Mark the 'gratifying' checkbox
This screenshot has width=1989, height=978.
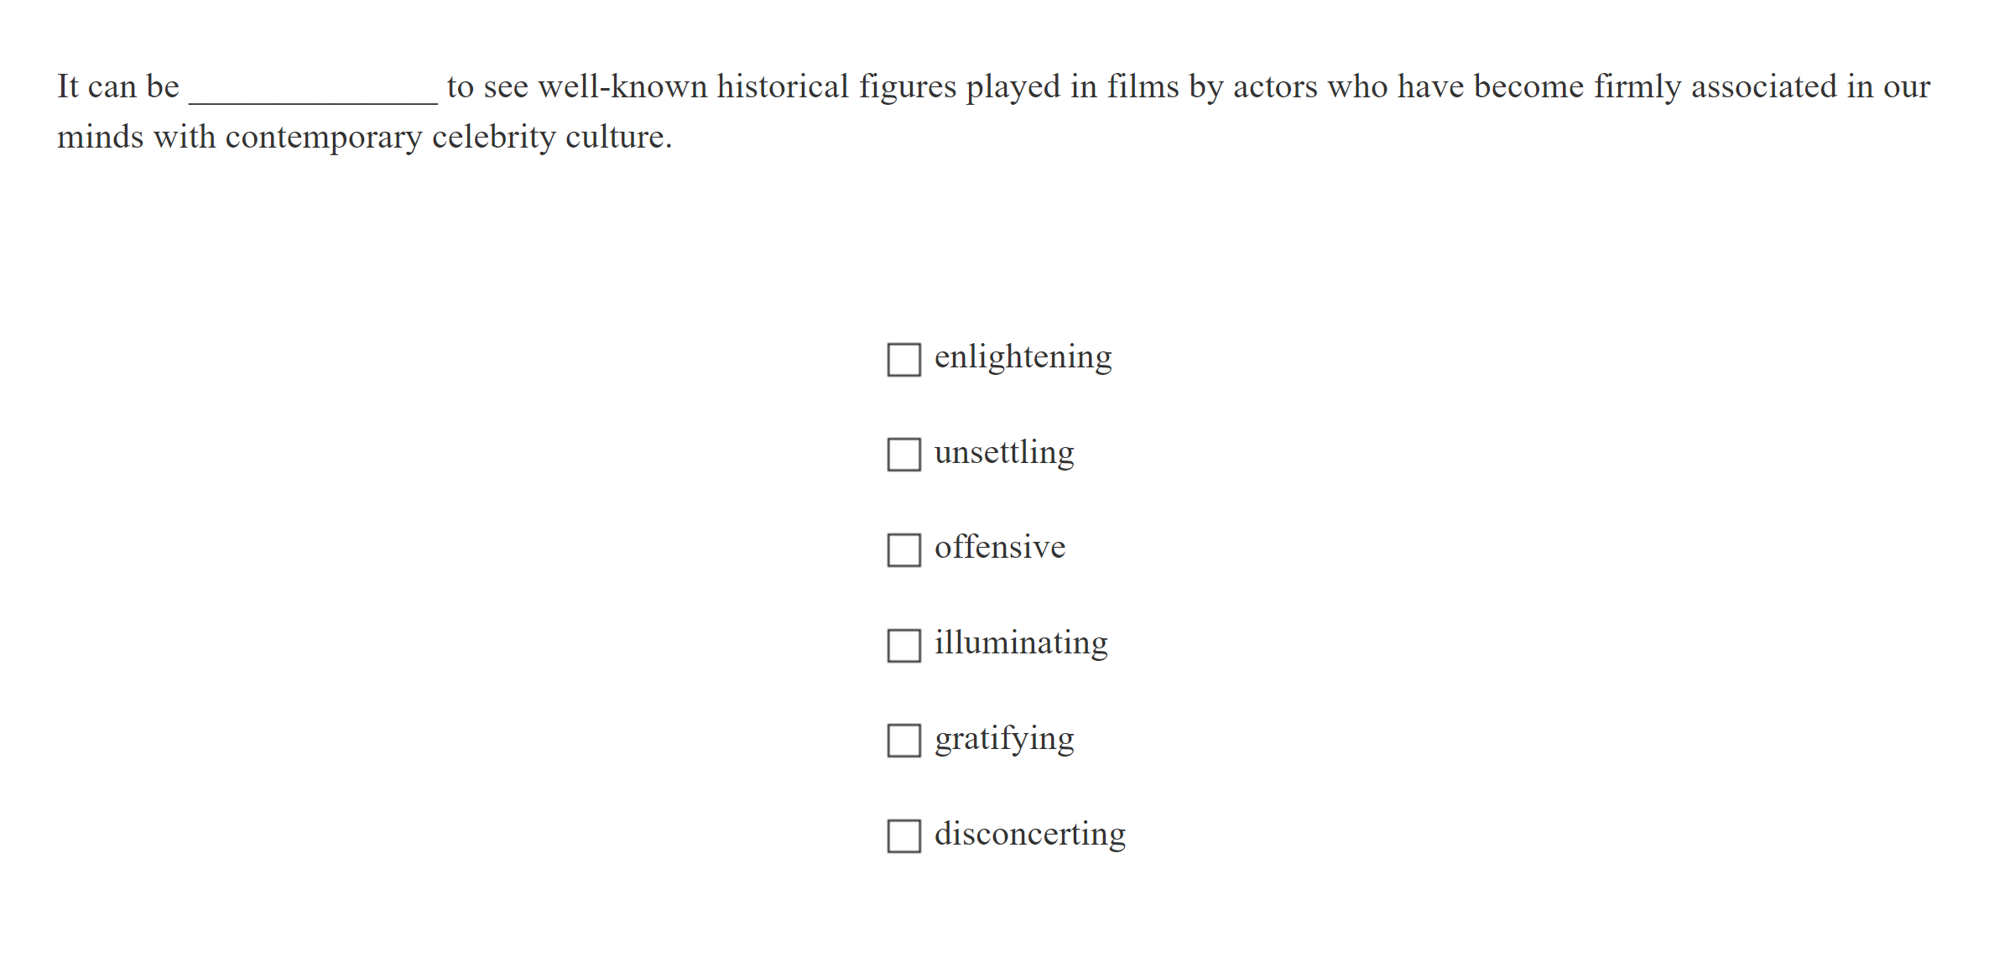[x=903, y=741]
